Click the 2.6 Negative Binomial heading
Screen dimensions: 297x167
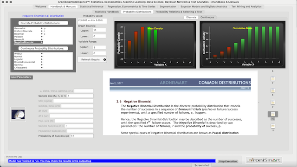(134, 102)
